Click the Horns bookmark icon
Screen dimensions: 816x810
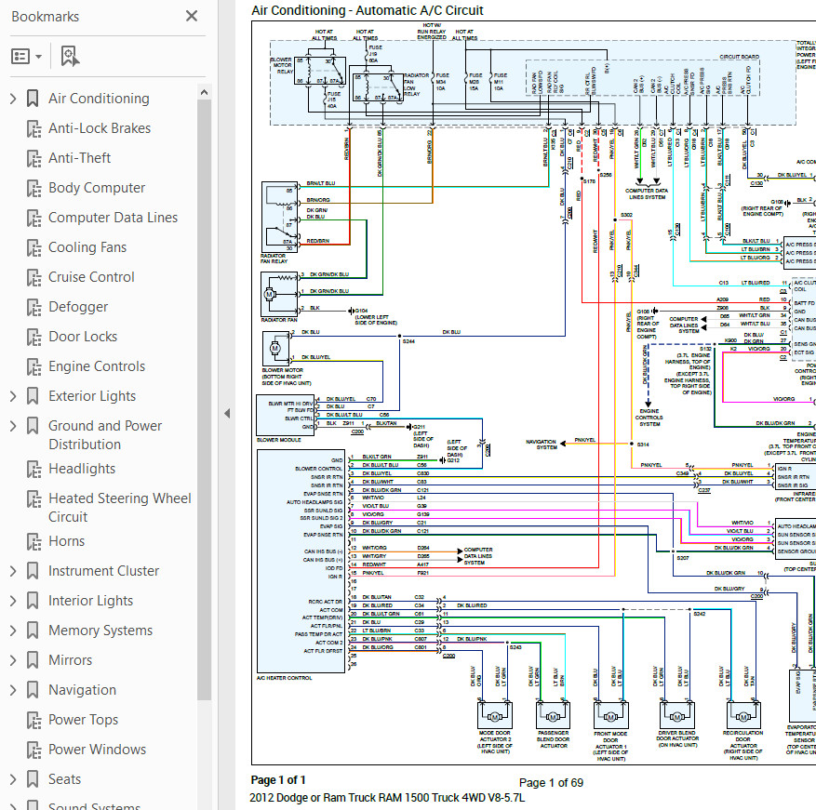[x=33, y=541]
